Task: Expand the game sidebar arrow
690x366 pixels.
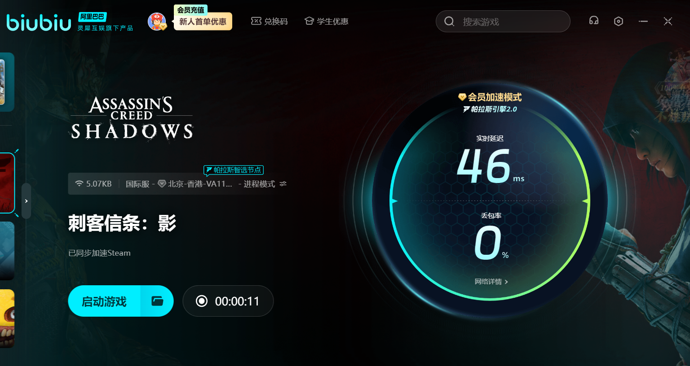Action: 27,201
